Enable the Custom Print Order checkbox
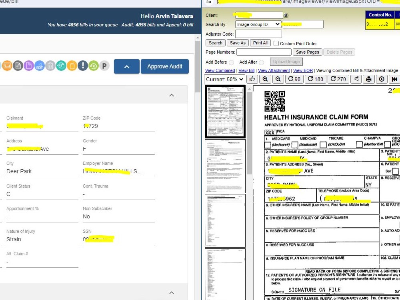Screen dimensions: 400x300 (276, 43)
